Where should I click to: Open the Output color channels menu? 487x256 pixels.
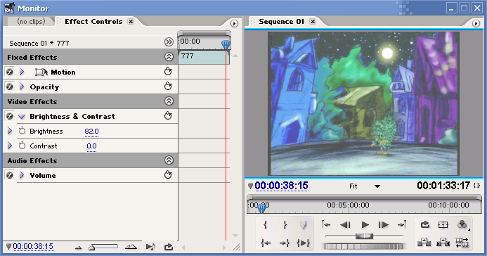pyautogui.click(x=462, y=224)
